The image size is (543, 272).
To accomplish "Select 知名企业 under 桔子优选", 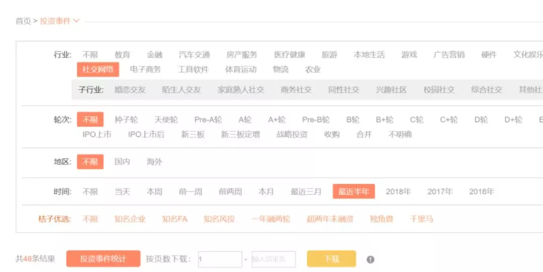I will click(130, 219).
